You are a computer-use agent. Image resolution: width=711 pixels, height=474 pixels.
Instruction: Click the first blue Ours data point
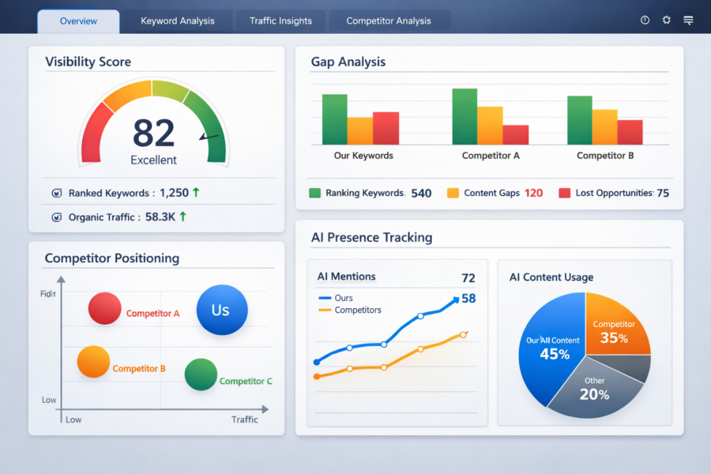point(317,362)
